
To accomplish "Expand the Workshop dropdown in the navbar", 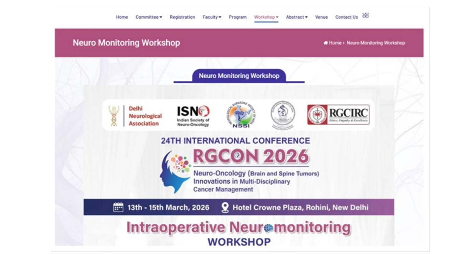I will click(x=266, y=17).
